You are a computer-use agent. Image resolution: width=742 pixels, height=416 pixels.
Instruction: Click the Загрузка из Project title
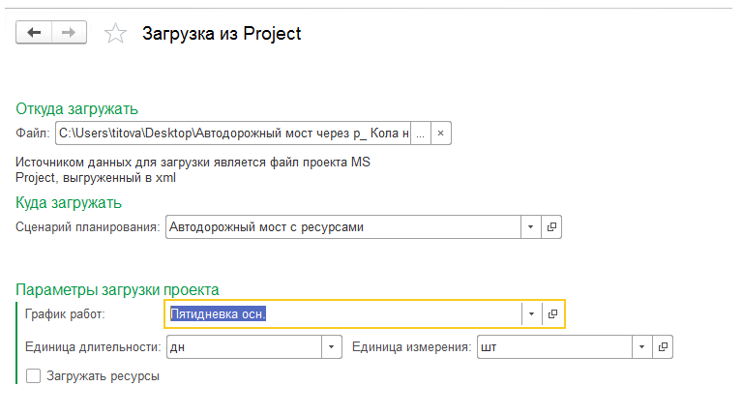[222, 34]
